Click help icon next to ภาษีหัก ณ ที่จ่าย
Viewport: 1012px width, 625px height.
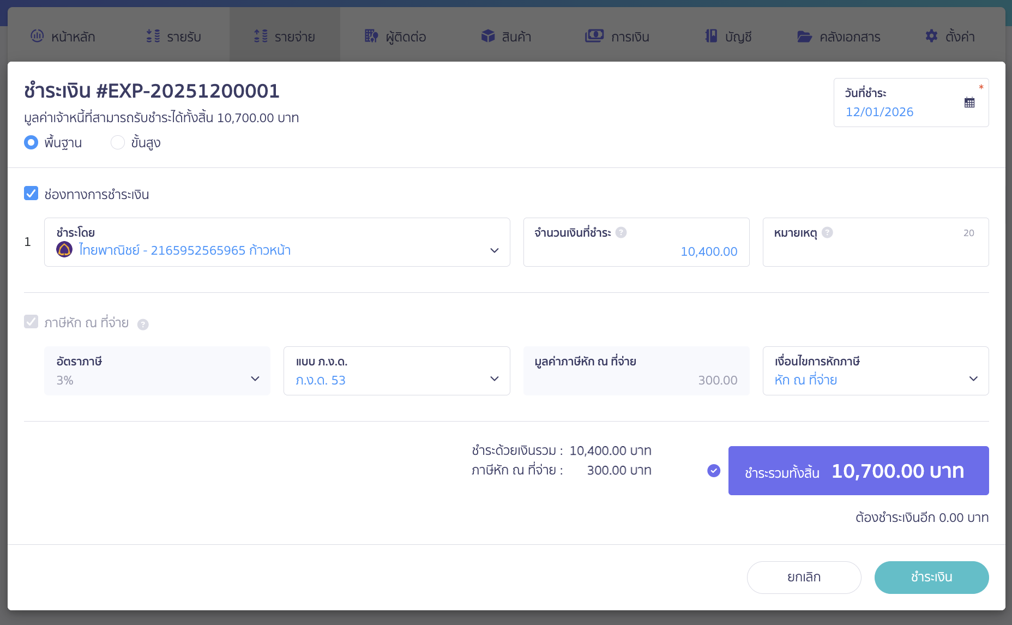[x=143, y=324]
